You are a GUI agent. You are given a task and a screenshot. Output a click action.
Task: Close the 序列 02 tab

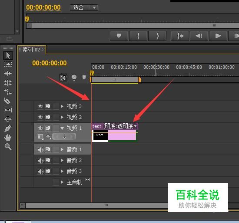coord(43,49)
